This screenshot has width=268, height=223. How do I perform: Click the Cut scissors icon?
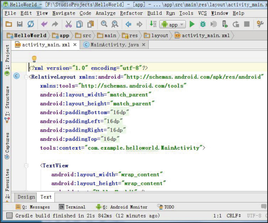click(68, 24)
